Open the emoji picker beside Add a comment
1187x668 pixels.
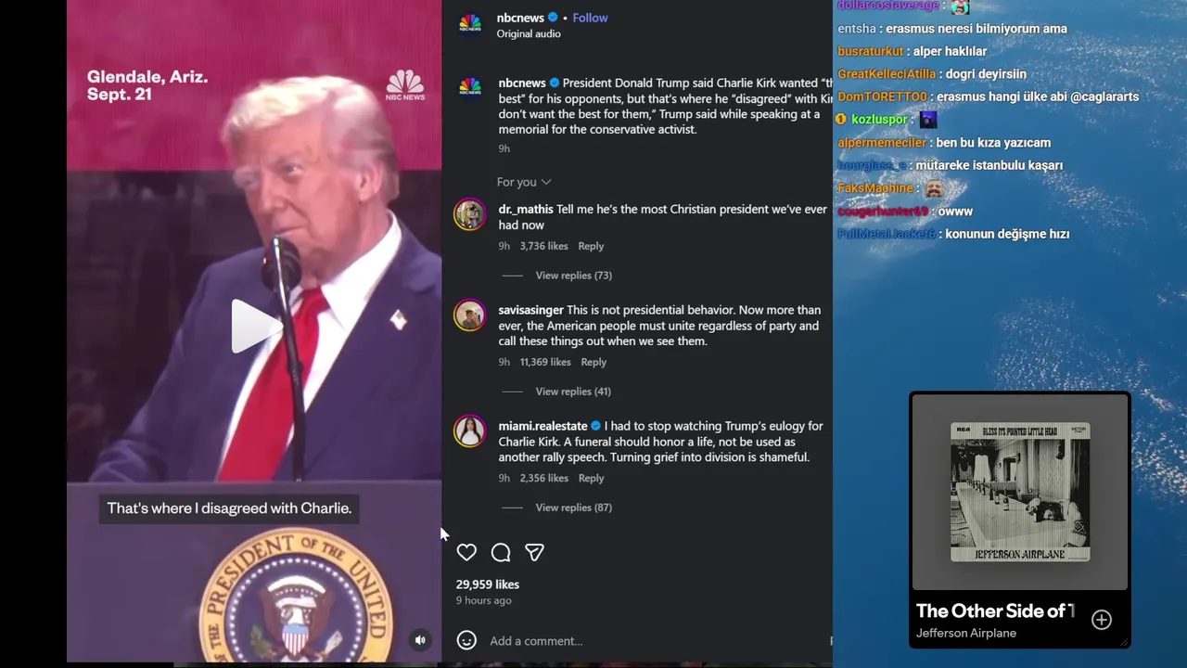click(466, 640)
